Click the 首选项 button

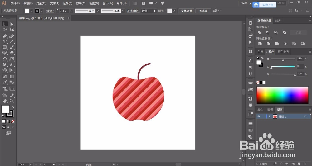203,11
